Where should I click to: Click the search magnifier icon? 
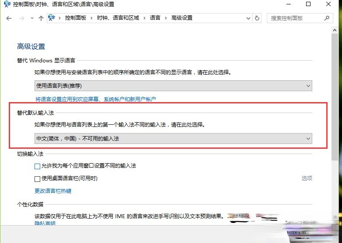click(327, 18)
